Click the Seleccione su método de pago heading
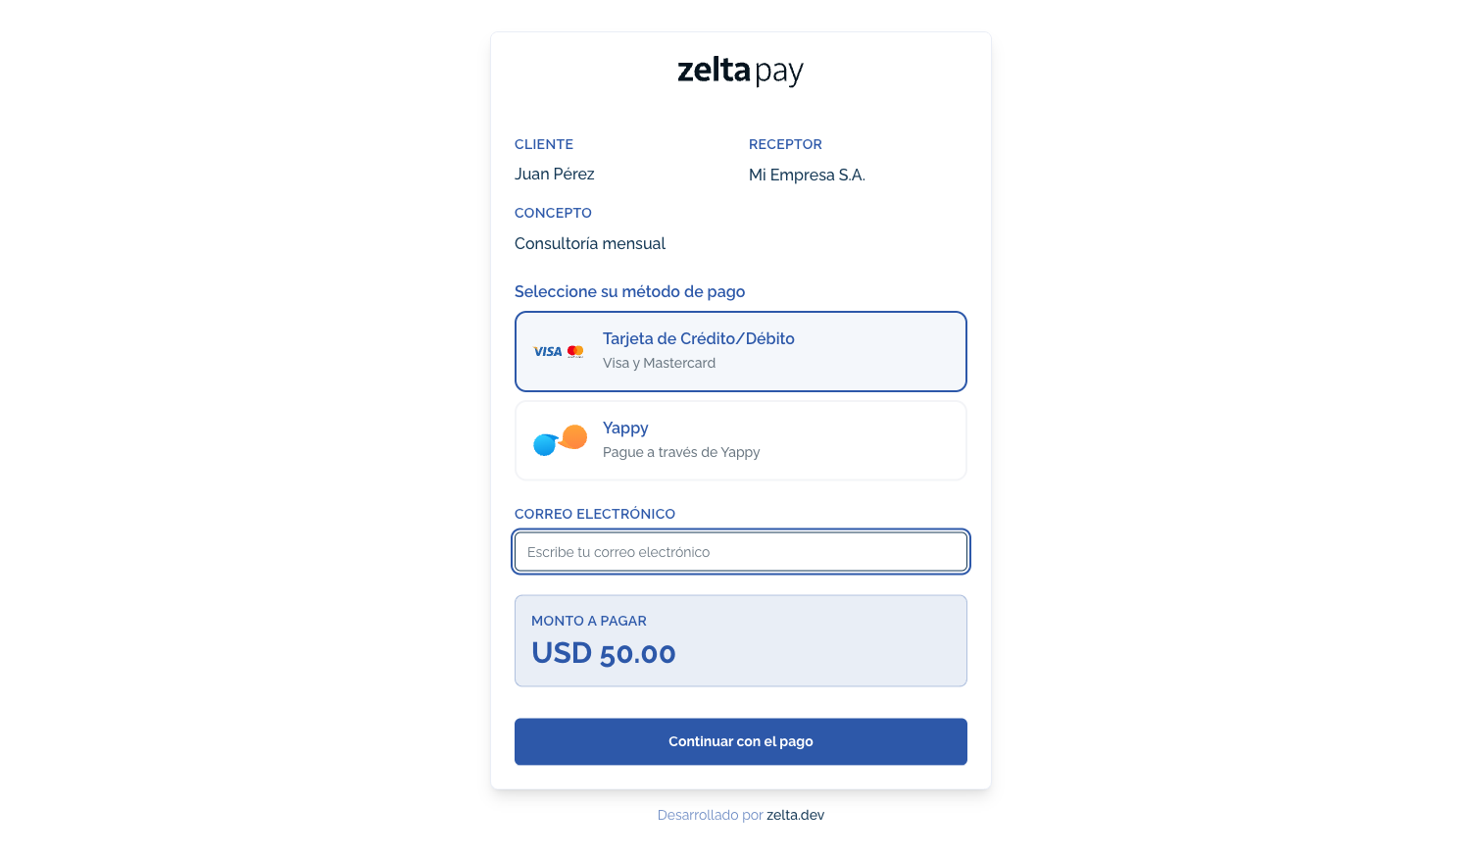 click(629, 291)
